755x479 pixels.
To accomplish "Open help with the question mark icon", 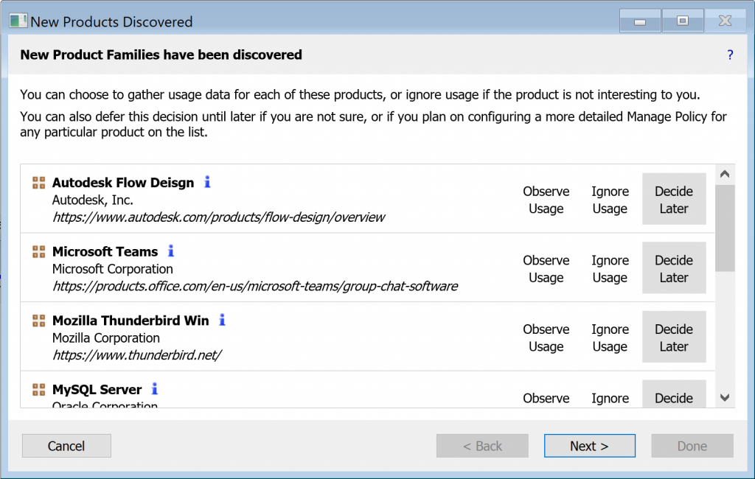I will [x=730, y=55].
